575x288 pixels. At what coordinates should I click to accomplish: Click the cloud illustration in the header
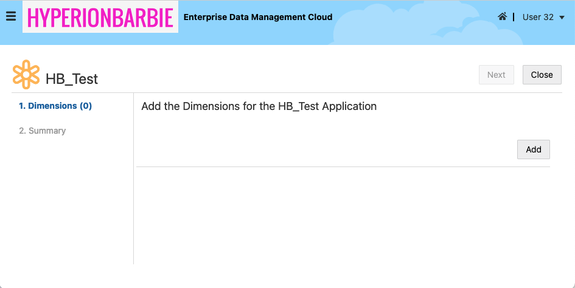point(389,24)
